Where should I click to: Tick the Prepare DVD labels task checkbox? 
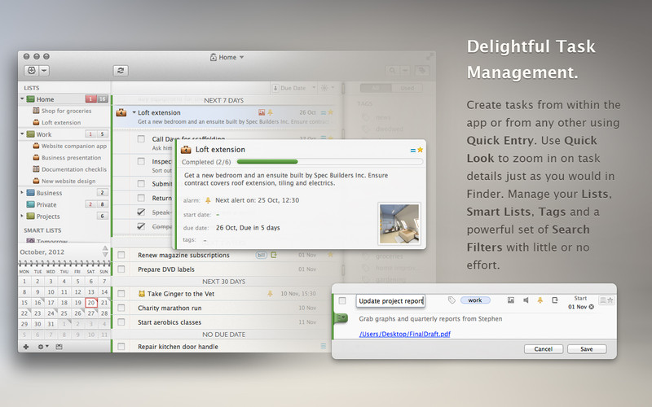tap(121, 268)
